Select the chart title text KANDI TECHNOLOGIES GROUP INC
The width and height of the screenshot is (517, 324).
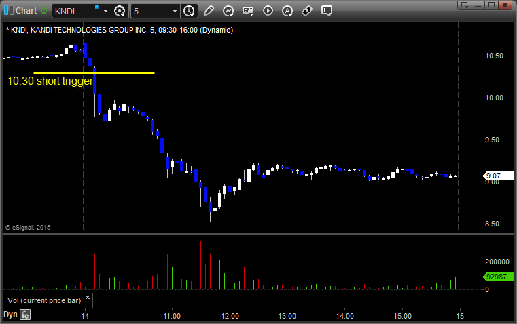pyautogui.click(x=88, y=30)
